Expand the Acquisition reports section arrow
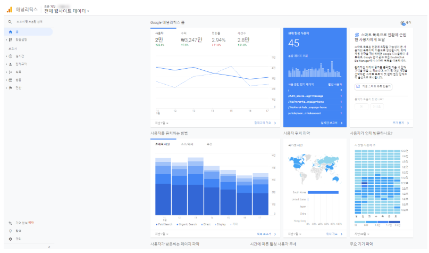 6,72
